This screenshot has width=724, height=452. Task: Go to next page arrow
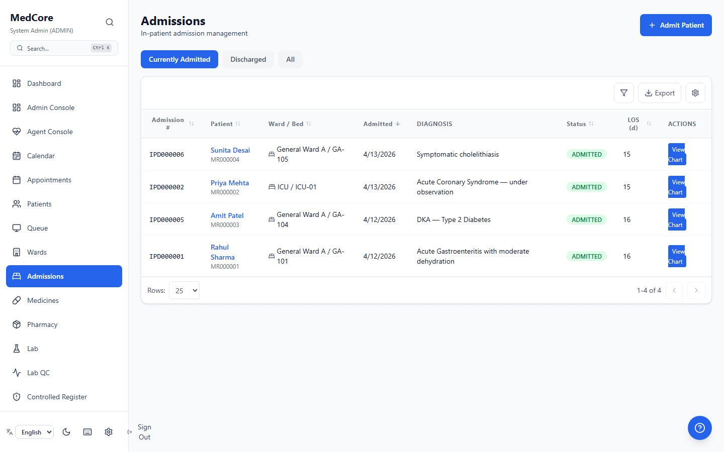pyautogui.click(x=696, y=290)
